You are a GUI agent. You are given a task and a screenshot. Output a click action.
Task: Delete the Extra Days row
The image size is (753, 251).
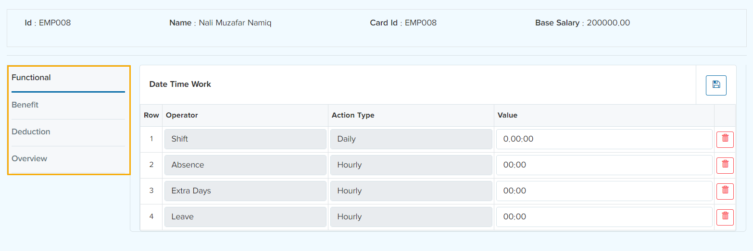pos(725,191)
